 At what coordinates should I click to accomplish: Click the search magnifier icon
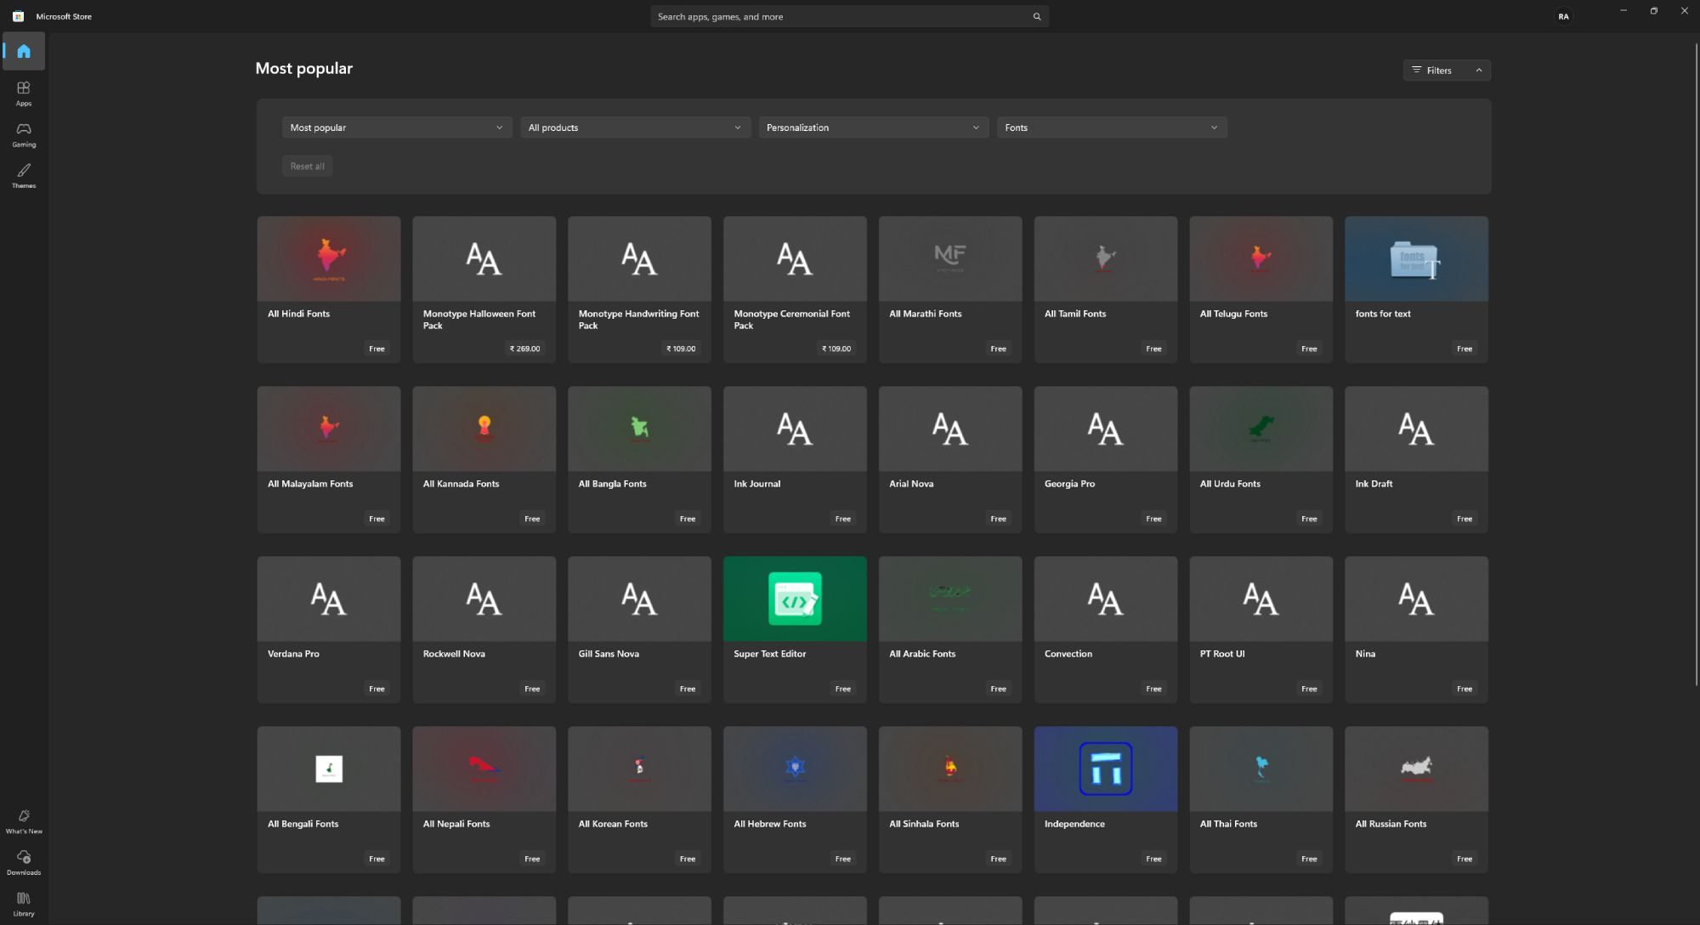pyautogui.click(x=1037, y=16)
